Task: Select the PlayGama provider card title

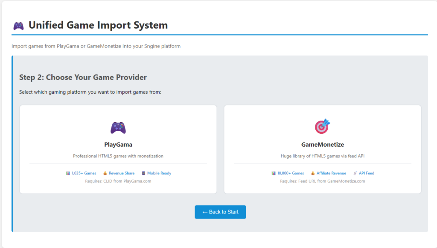Action: click(118, 145)
